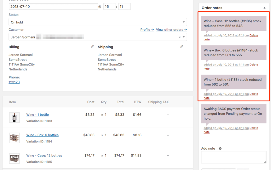
Task: Collapse the Order notes panel
Action: [264, 8]
